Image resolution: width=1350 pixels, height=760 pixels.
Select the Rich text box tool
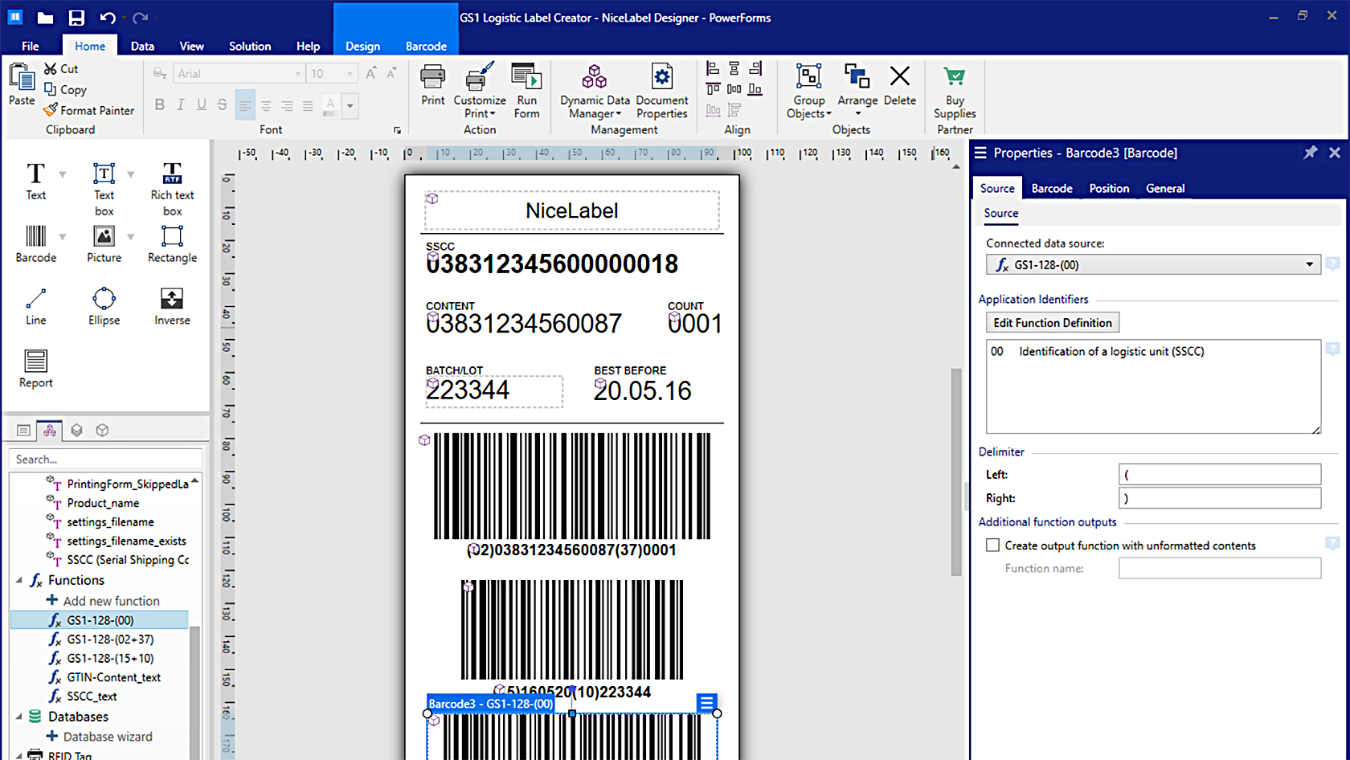[172, 190]
